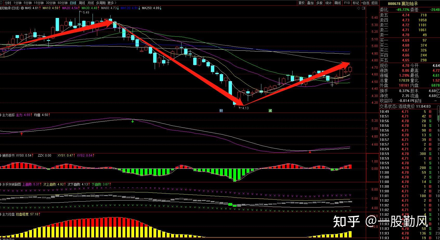Click the 换手 0.37% value
The width and height of the screenshot is (440, 240).
coord(404,91)
